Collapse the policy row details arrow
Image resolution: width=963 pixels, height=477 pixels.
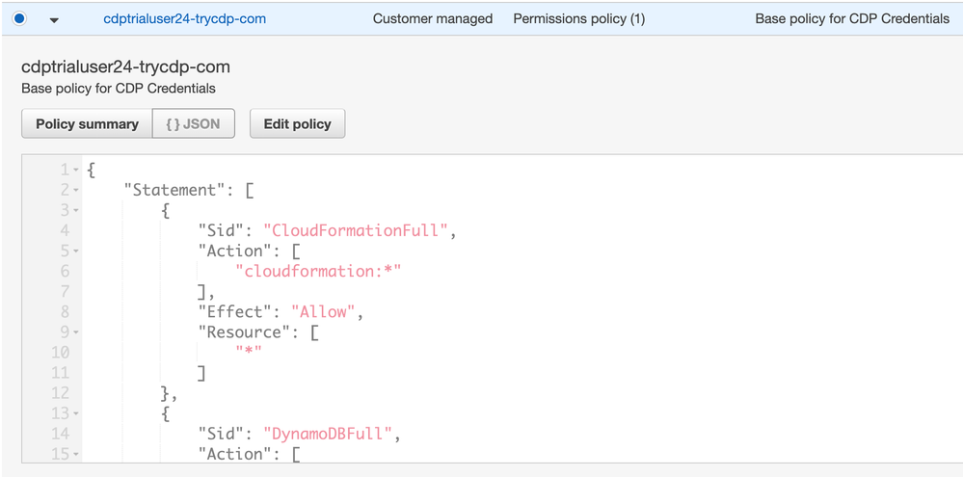pos(54,19)
